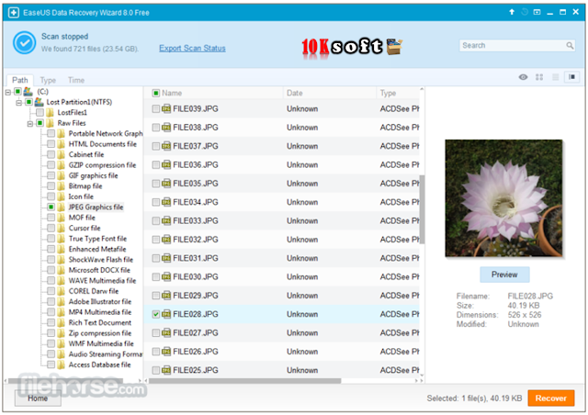This screenshot has height=415, width=588.
Task: Select the WAVE Multimedia file item
Action: [x=102, y=280]
